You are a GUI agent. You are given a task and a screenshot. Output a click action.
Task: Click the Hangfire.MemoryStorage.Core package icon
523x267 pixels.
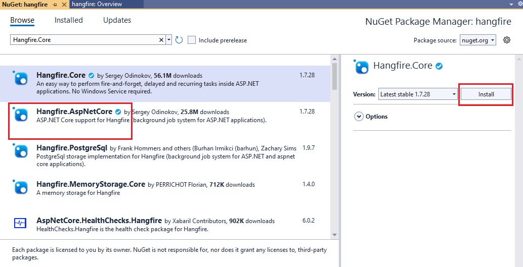point(21,188)
